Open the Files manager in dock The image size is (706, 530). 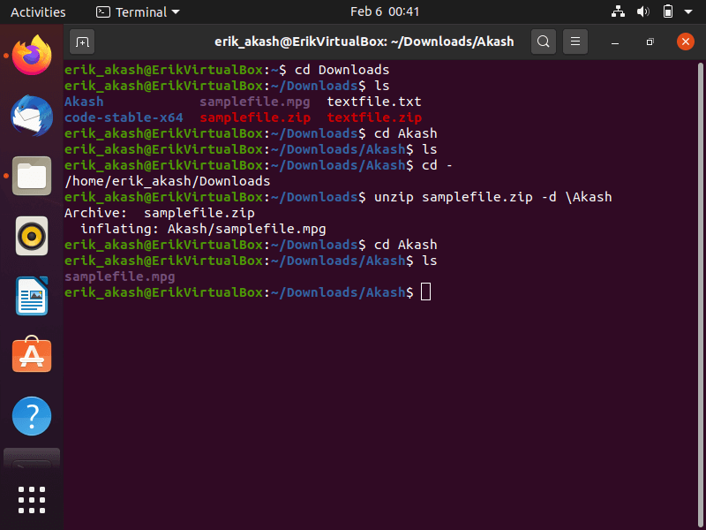32,175
